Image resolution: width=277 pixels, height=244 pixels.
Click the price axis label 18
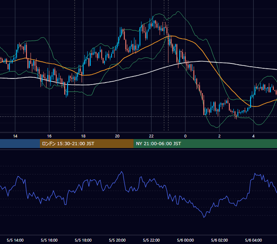pyautogui.click(x=83, y=136)
